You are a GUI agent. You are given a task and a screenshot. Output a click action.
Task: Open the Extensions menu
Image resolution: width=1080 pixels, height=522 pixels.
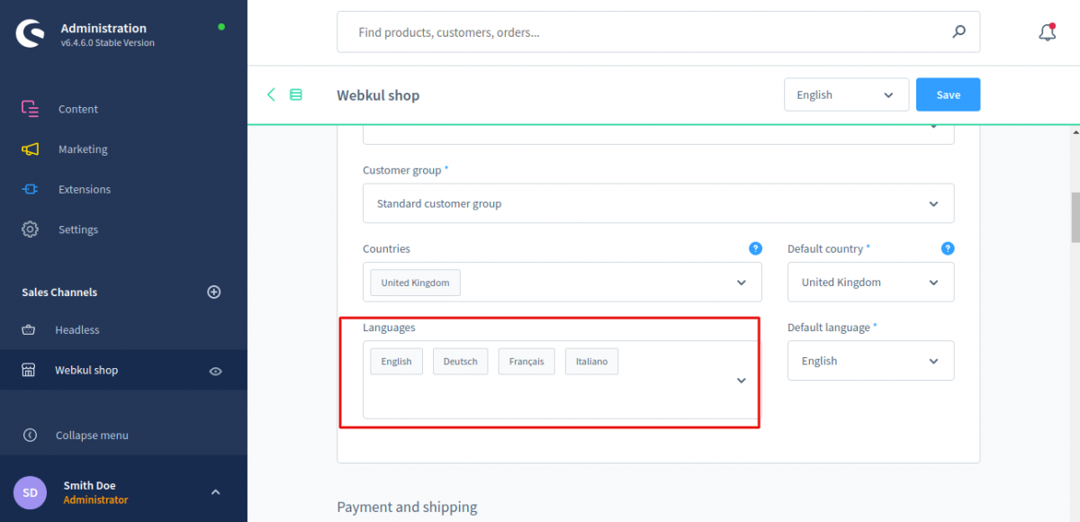85,190
